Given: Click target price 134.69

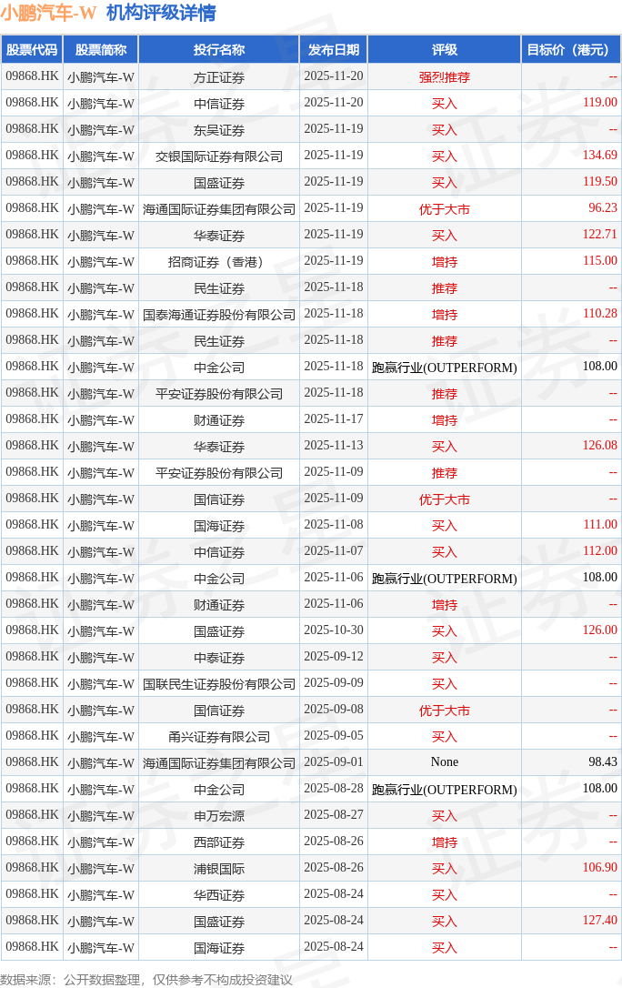Looking at the screenshot, I should pyautogui.click(x=600, y=156).
